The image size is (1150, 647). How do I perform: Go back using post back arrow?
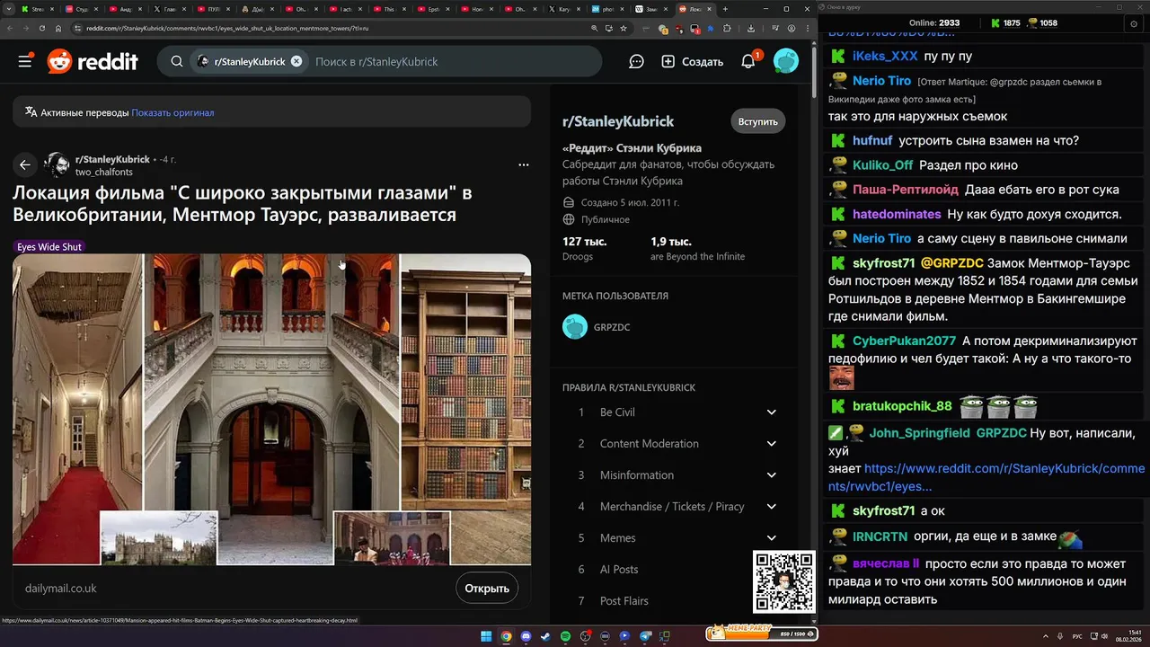[x=24, y=164]
